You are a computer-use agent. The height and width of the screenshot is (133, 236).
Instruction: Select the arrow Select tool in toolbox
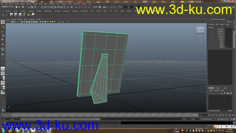click(x=3, y=22)
